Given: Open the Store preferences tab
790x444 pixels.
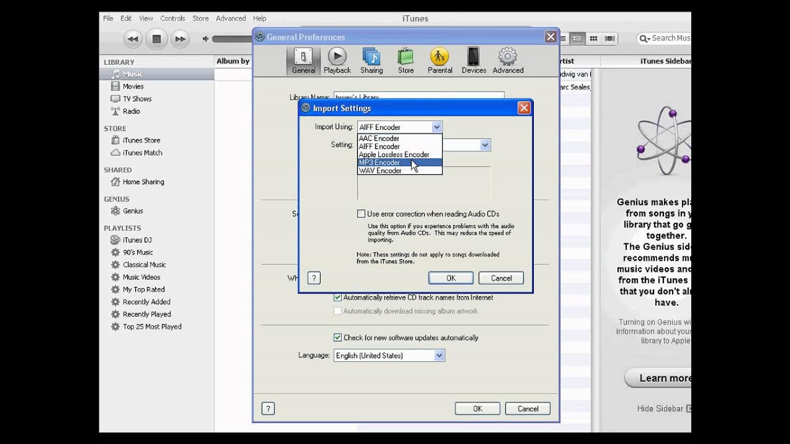Looking at the screenshot, I should (405, 60).
